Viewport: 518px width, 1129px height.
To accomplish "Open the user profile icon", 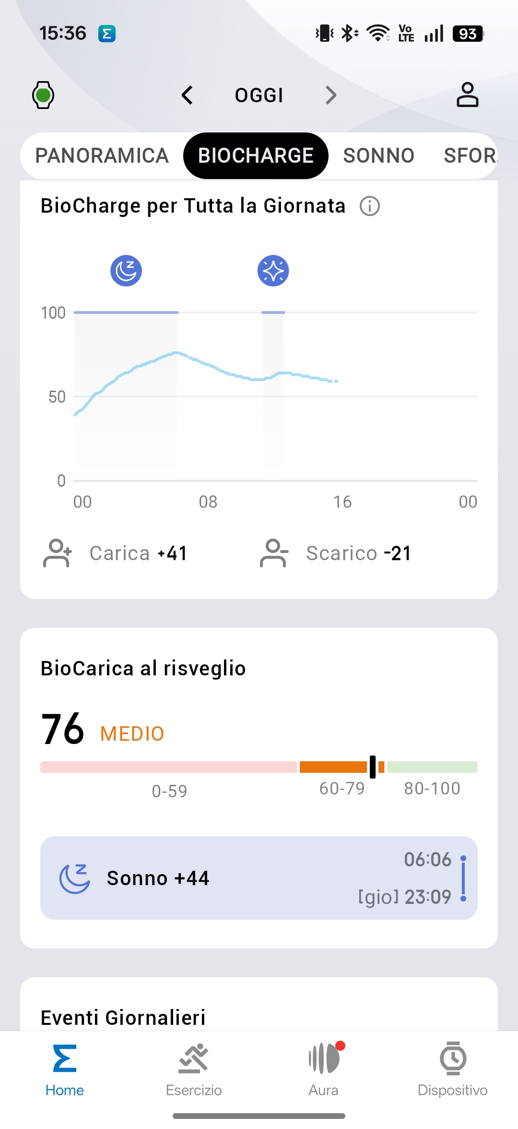I will point(467,95).
